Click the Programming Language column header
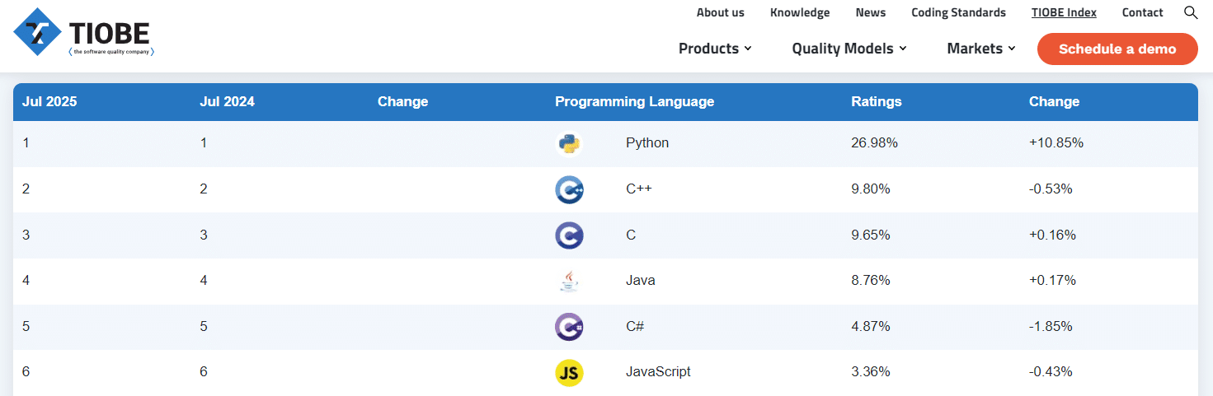The width and height of the screenshot is (1213, 396). 634,102
